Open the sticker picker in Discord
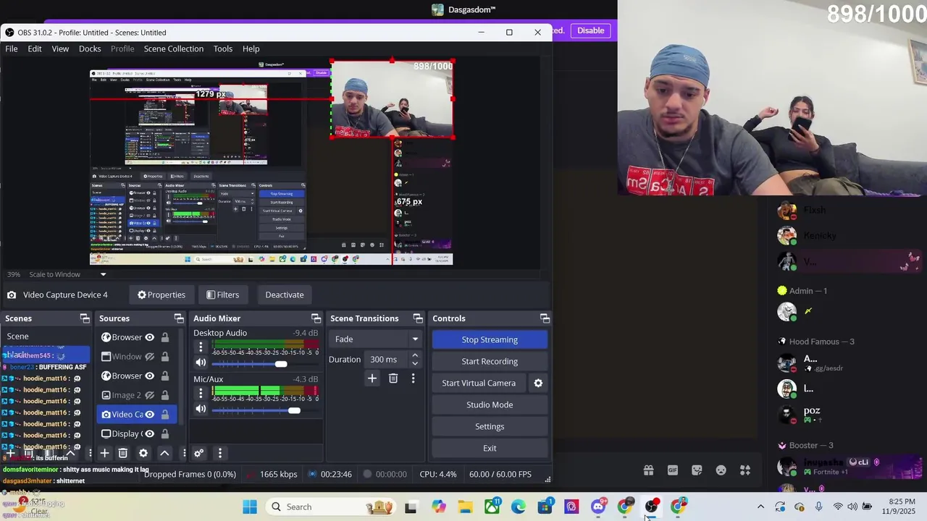 [x=697, y=470]
